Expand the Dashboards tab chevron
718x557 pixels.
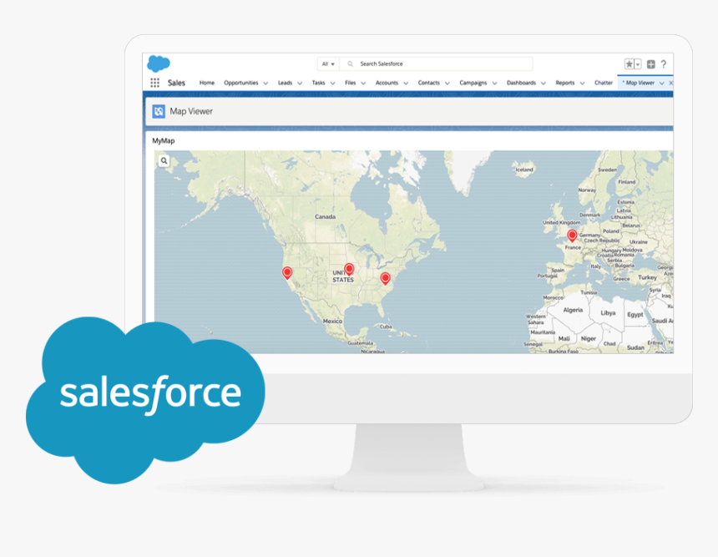pyautogui.click(x=544, y=84)
